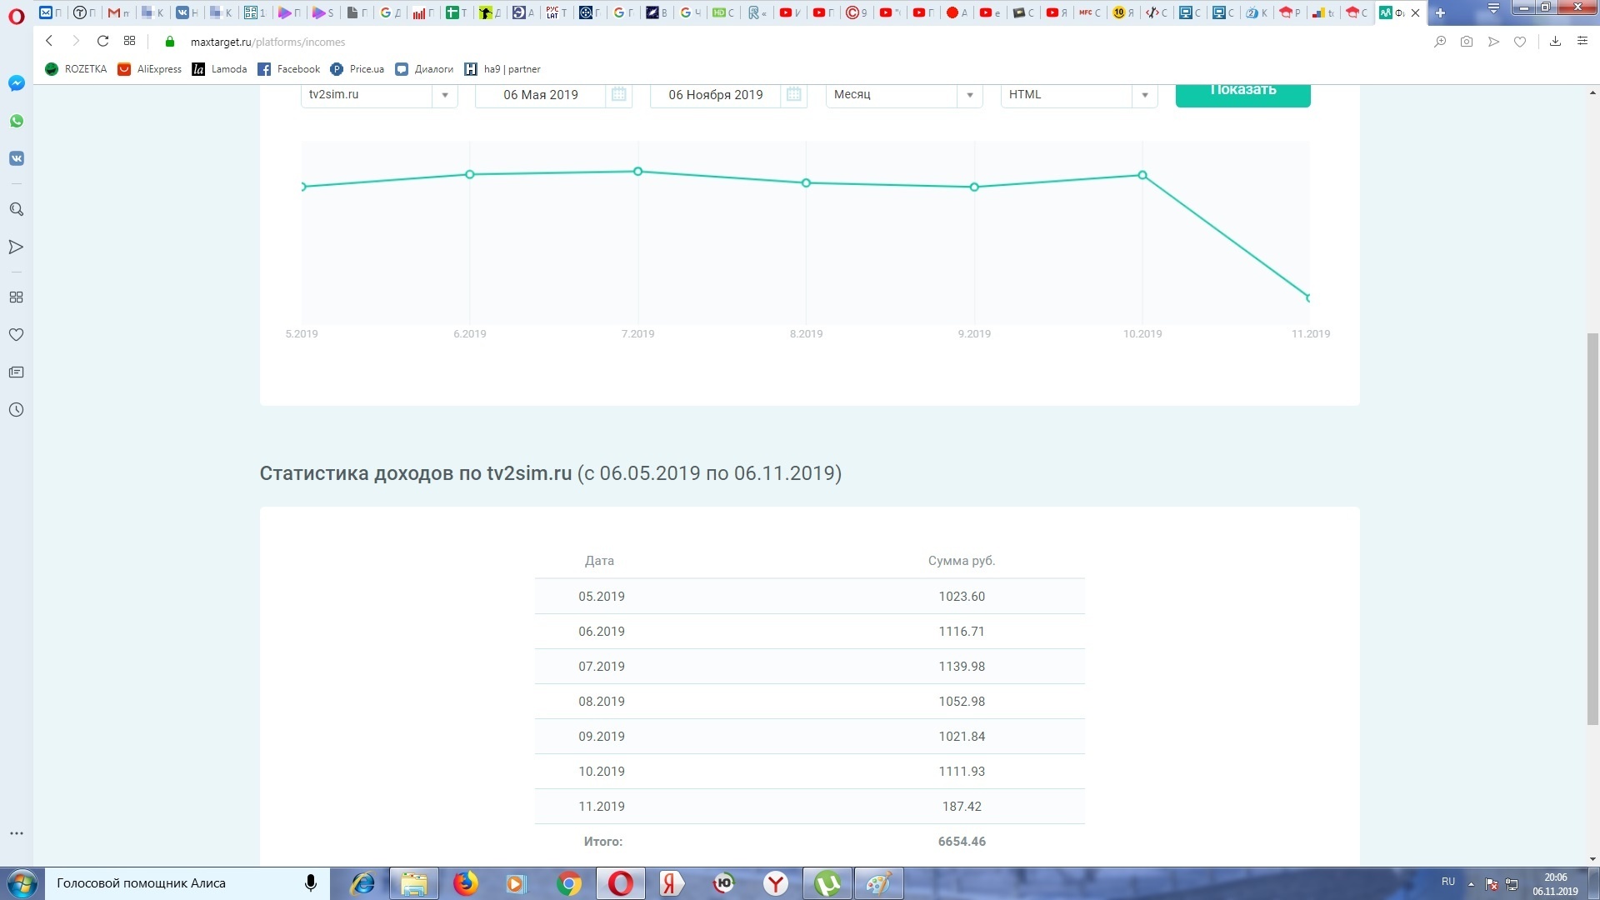Open calendar for end date 06 Ноября 2019

point(793,94)
